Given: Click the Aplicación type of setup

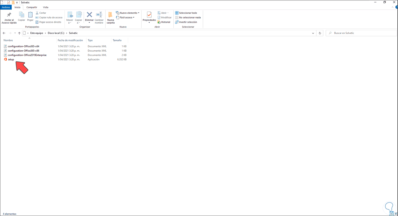Looking at the screenshot, I should coord(94,59).
